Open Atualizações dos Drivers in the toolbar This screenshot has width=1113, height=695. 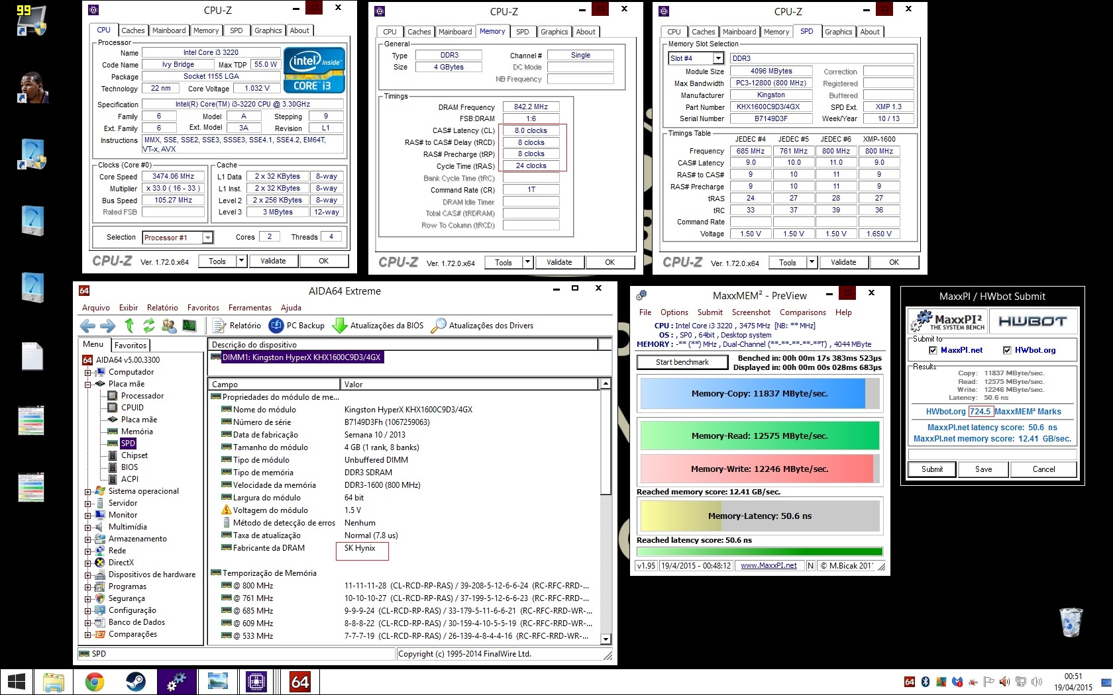coord(482,326)
